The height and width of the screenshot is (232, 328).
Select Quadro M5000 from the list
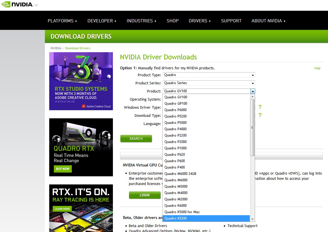click(206, 186)
